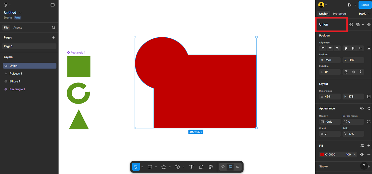Viewport: 372px width, 174px height.
Task: Add a new page with plus icon
Action: [54, 37]
